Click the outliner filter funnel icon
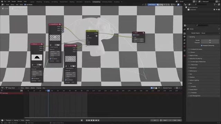221x124 pixels. coord(214,4)
